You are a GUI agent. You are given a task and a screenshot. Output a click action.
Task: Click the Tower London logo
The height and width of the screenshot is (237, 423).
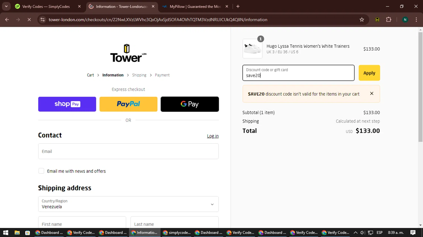[128, 53]
